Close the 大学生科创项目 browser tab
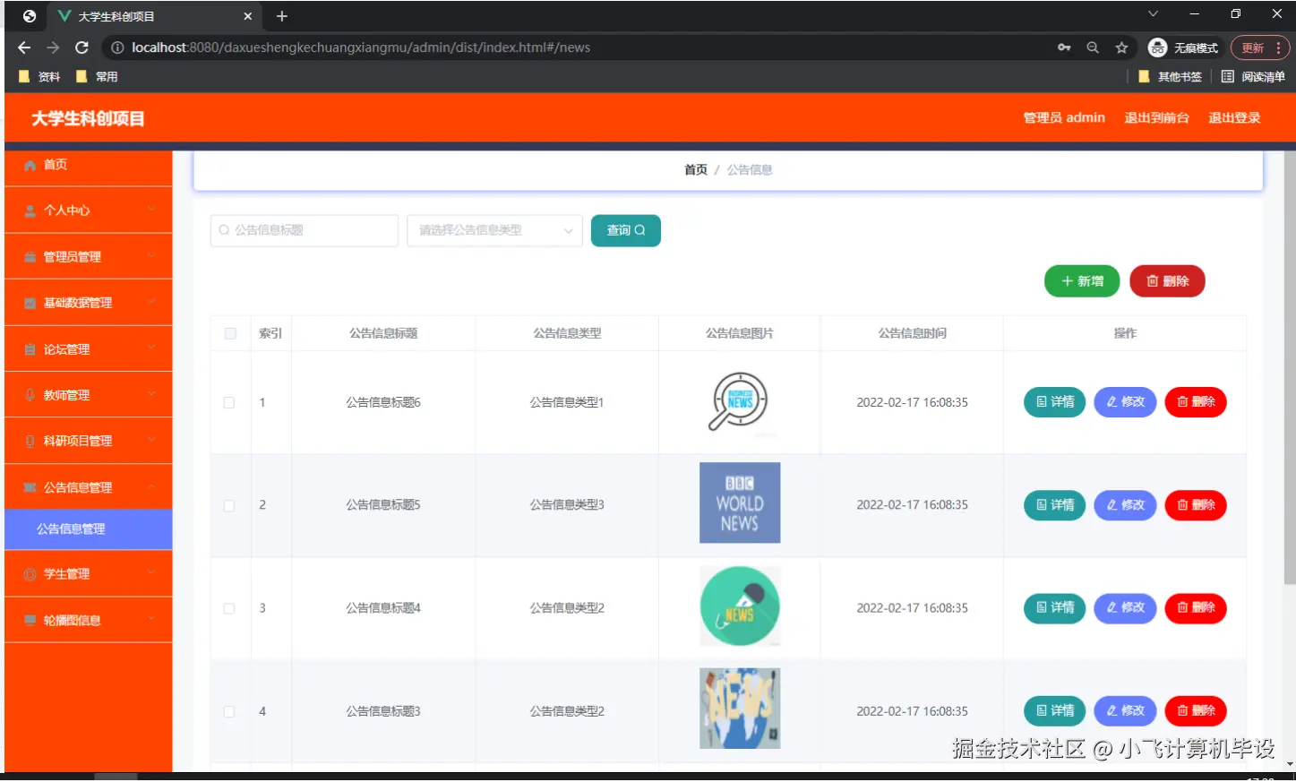Screen dimensions: 1296x782 (x=248, y=16)
